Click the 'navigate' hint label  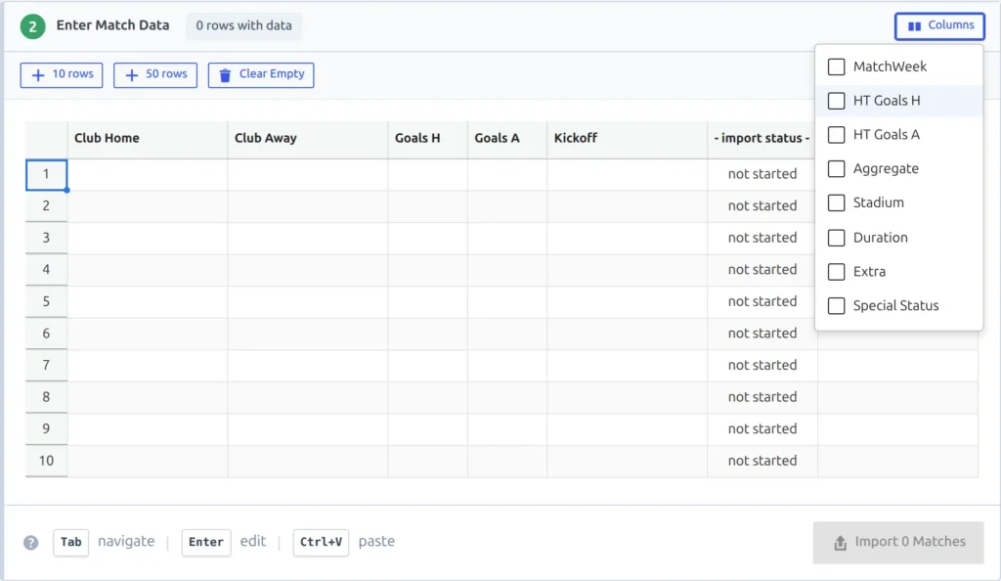126,542
